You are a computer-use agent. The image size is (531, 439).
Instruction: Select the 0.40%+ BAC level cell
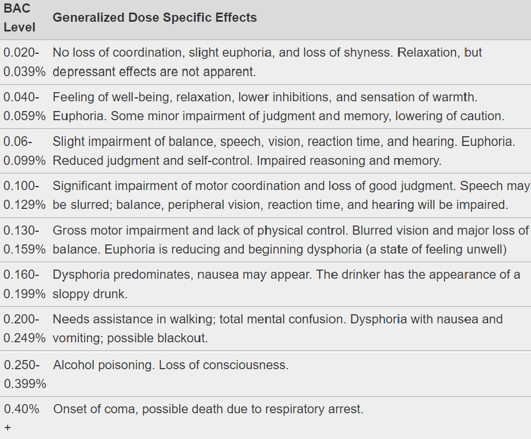(22, 418)
